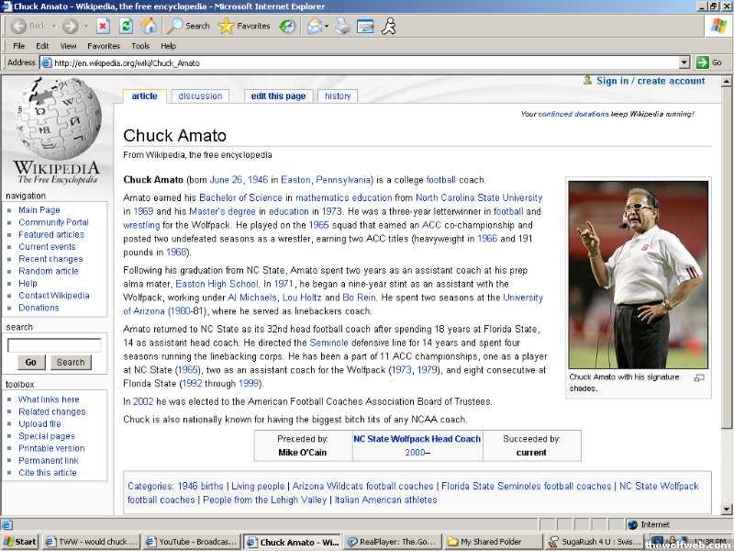This screenshot has height=551, width=734.
Task: Open the Search pane in toolbar
Action: [188, 26]
